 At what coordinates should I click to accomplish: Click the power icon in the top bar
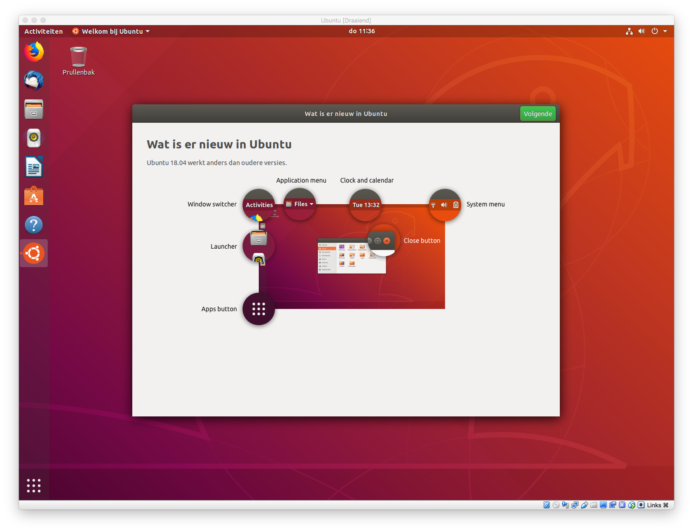654,31
